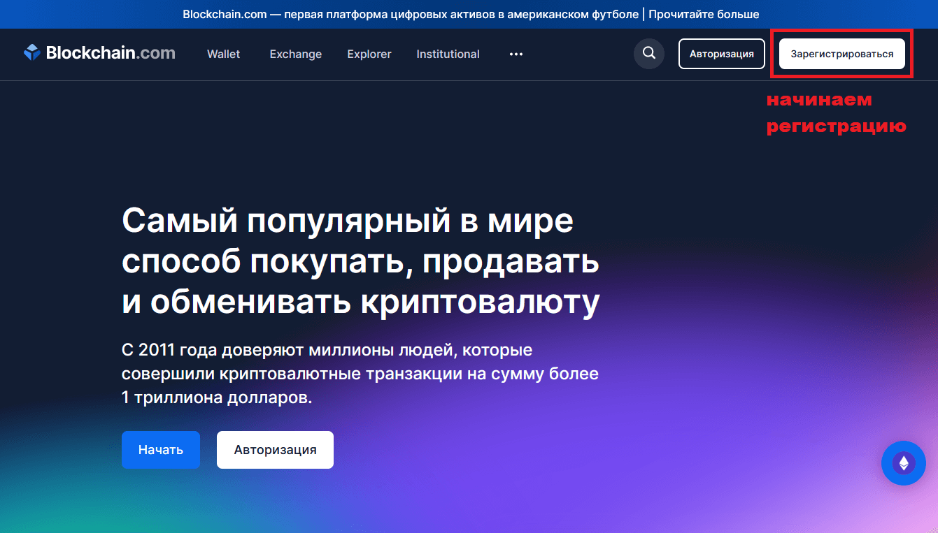Go to Explorer in top navigation
Viewport: 938px width, 533px height.
pos(369,54)
